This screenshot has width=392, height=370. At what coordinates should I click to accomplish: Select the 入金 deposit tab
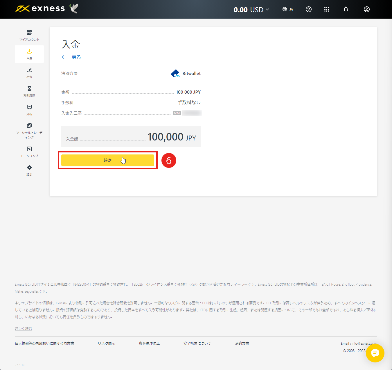click(x=29, y=54)
